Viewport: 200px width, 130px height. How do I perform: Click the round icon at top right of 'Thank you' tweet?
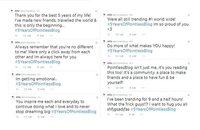96,11
